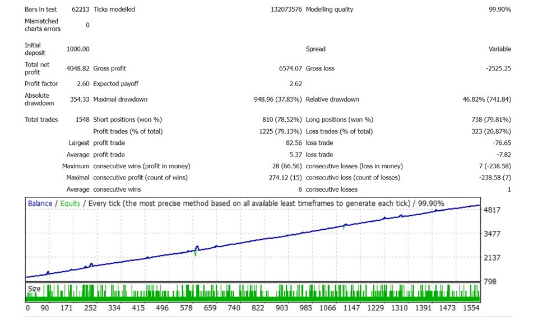The height and width of the screenshot is (317, 538).
Task: Select the Average consecutive wins value 6
Action: (300, 190)
